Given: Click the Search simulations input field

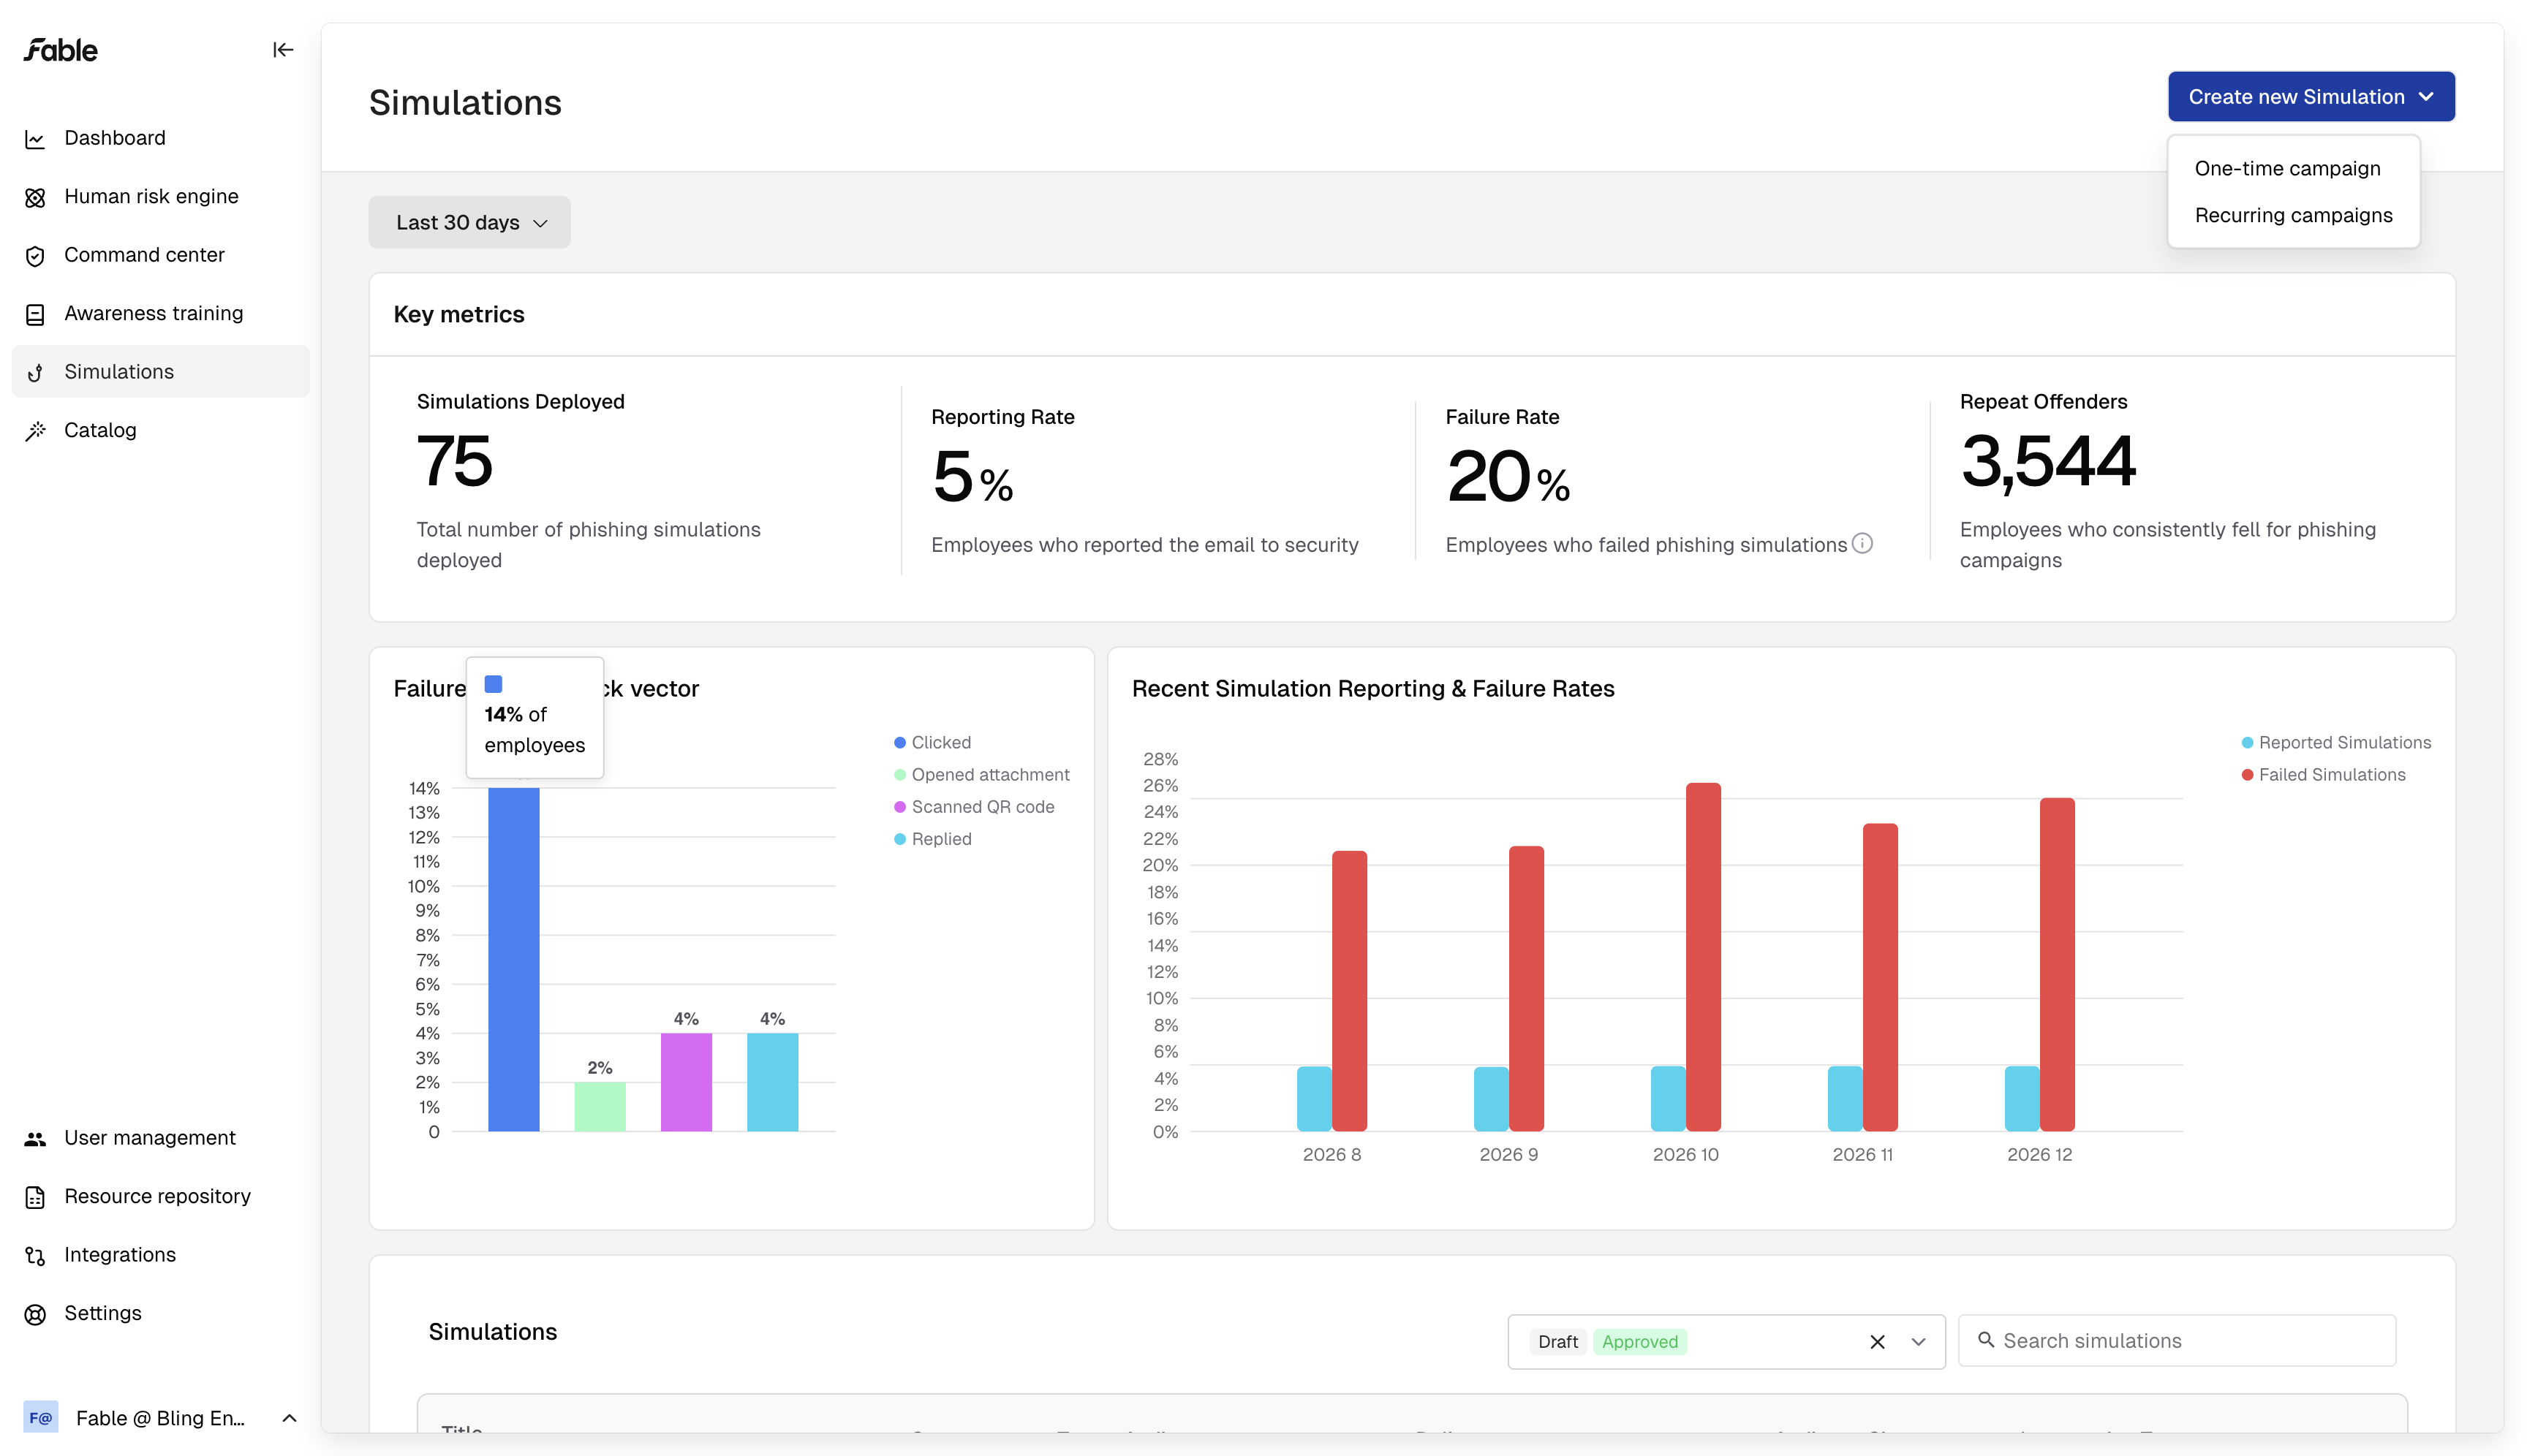Looking at the screenshot, I should click(2177, 1341).
